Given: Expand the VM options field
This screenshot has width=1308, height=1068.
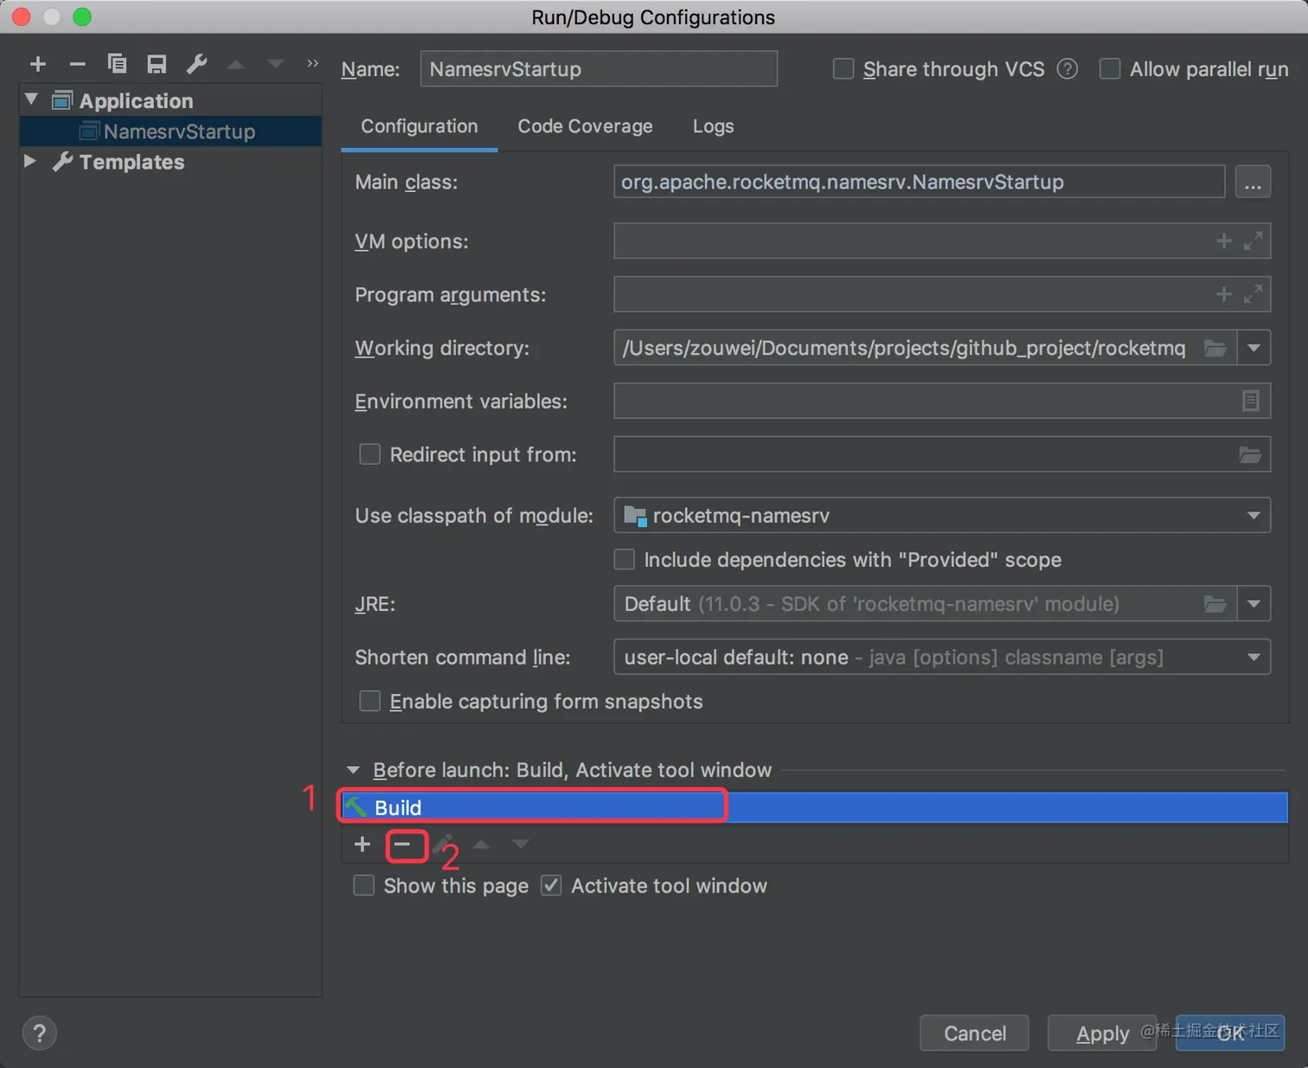Looking at the screenshot, I should point(1253,241).
